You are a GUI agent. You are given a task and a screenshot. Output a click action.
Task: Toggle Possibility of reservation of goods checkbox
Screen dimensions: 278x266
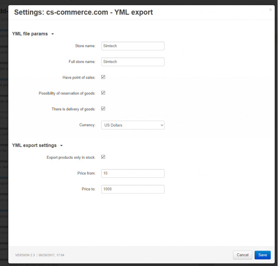(103, 93)
